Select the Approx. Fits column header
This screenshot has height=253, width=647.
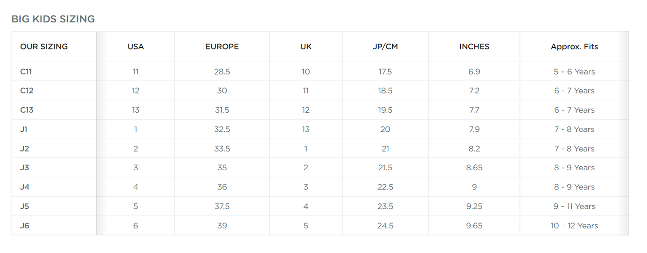(574, 46)
